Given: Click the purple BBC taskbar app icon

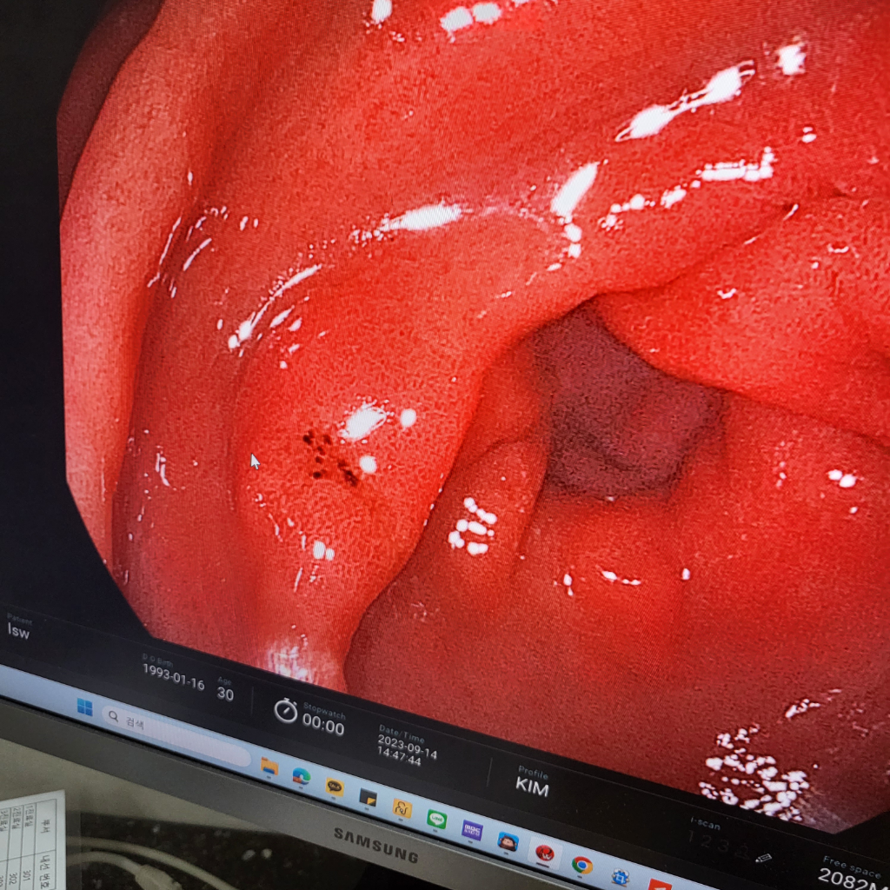Looking at the screenshot, I should pos(472,830).
